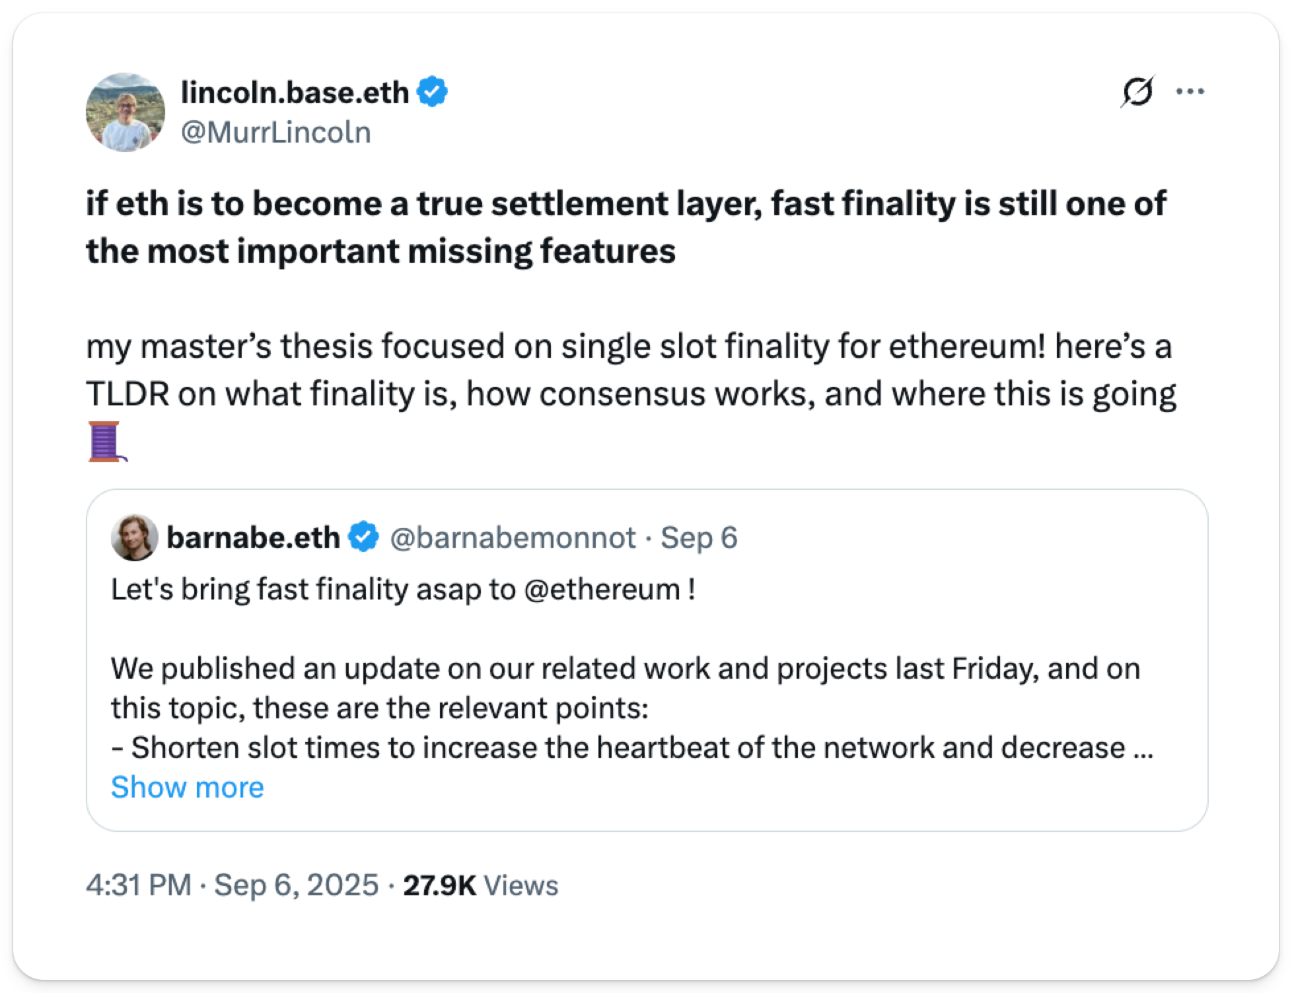This screenshot has height=993, width=1292.
Task: Click the Sep 6, 2025 post date
Action: [296, 885]
